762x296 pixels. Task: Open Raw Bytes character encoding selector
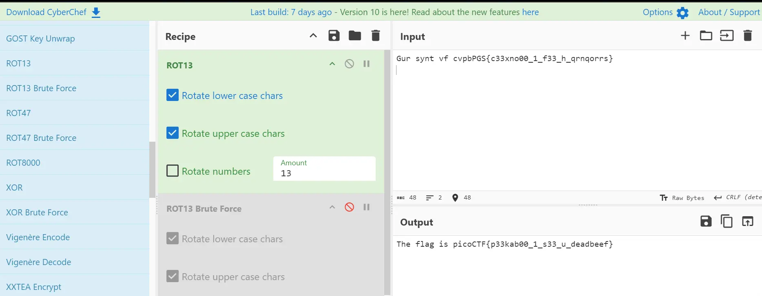point(682,197)
